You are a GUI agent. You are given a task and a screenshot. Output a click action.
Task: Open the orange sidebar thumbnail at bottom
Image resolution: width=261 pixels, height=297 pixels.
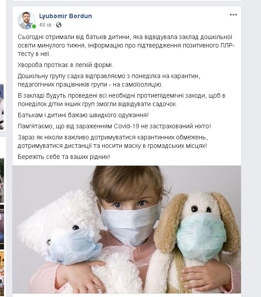(2, 273)
